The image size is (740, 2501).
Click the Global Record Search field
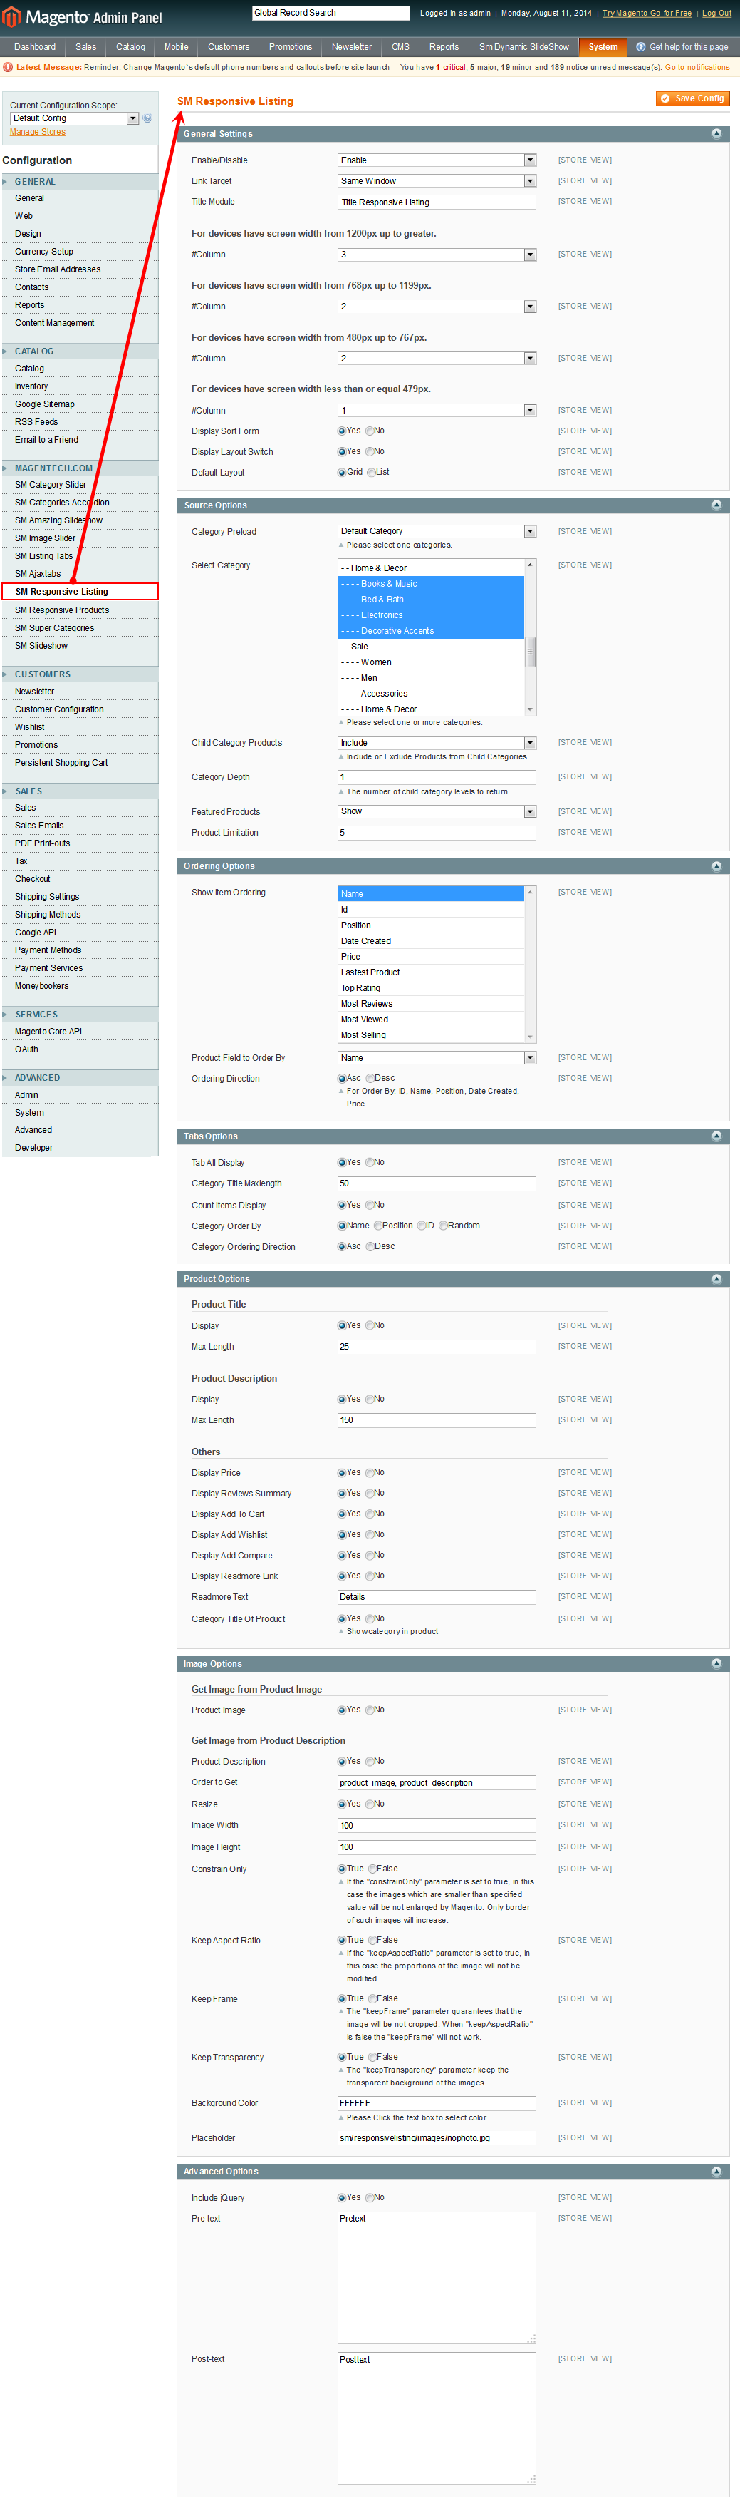(x=330, y=14)
